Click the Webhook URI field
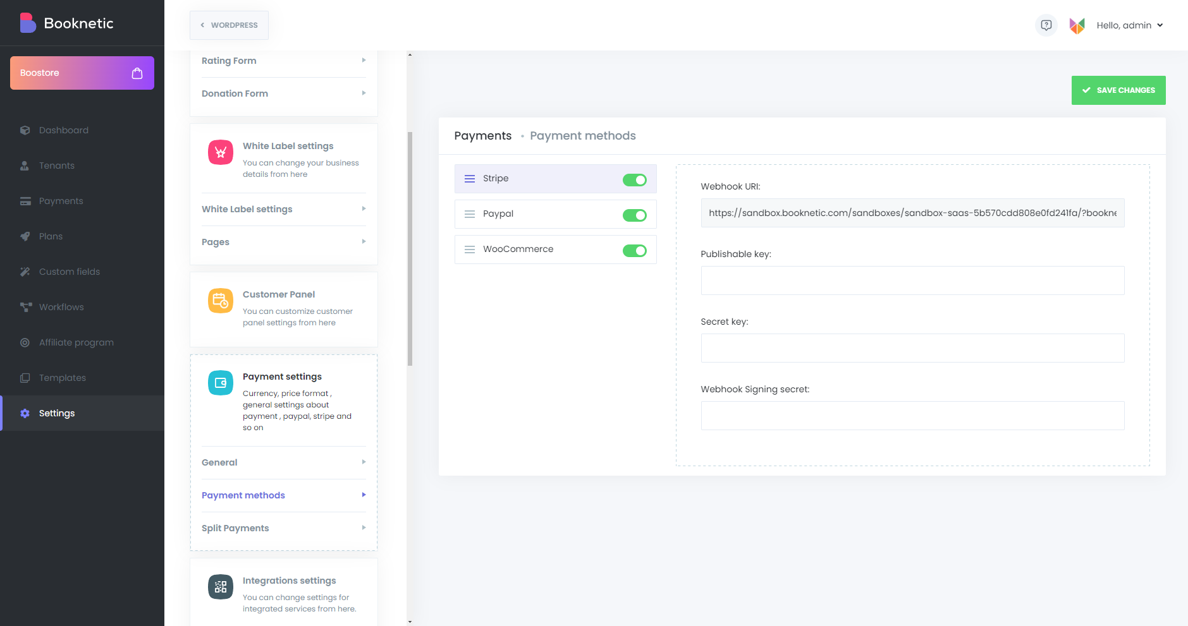The image size is (1188, 626). point(912,213)
